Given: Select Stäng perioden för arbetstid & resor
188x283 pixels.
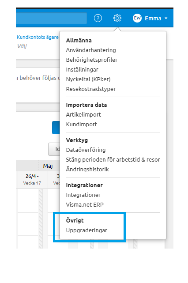Looking at the screenshot, I should [x=113, y=160].
